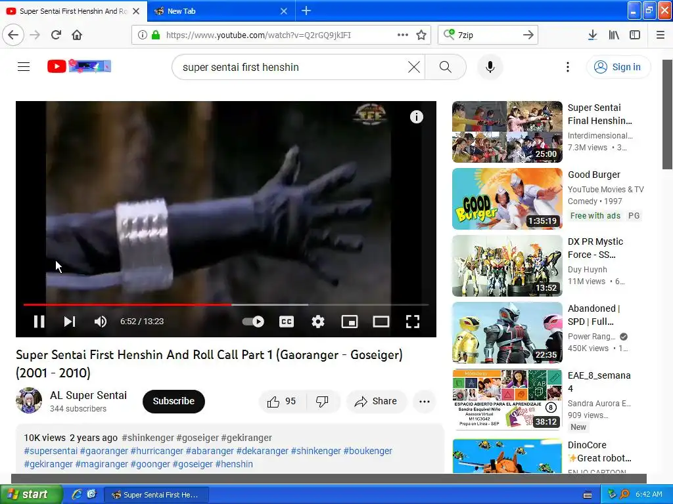Open YouTube settings three-dot menu
673x504 pixels.
point(567,67)
